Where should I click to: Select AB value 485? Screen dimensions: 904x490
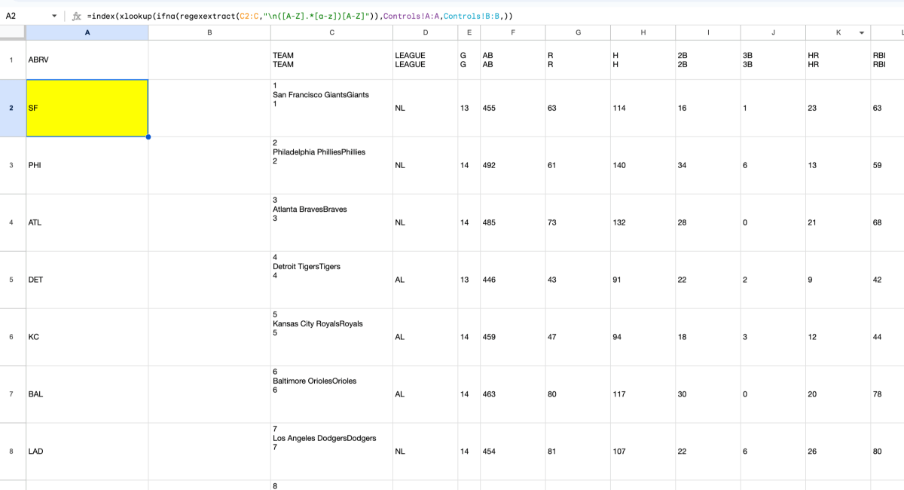[513, 222]
